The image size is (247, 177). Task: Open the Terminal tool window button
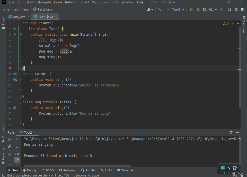point(125,170)
